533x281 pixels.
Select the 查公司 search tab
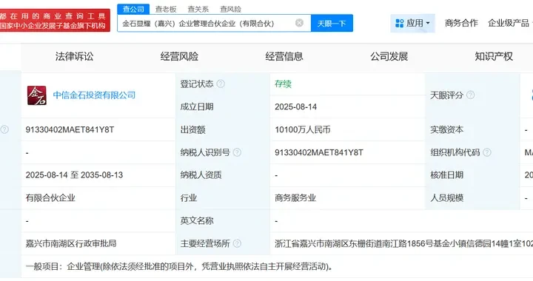tap(133, 9)
